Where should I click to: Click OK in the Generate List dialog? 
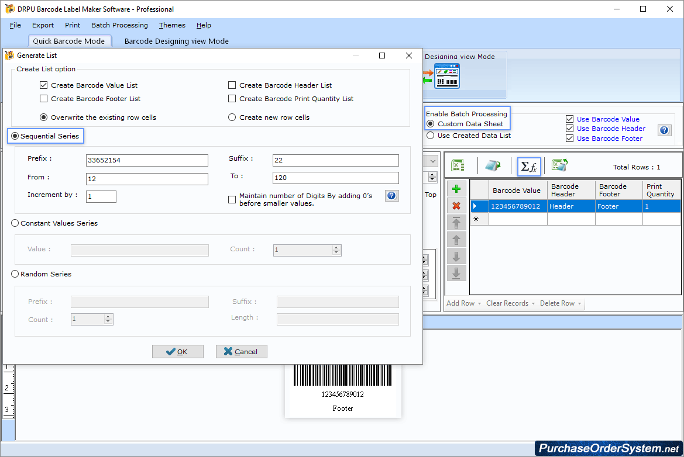pos(177,351)
